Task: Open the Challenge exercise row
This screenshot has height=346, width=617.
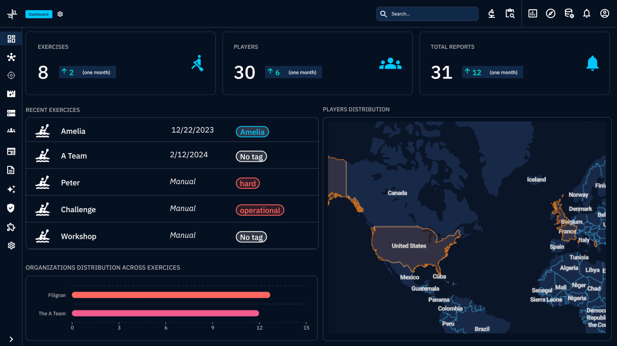Action: click(x=78, y=210)
